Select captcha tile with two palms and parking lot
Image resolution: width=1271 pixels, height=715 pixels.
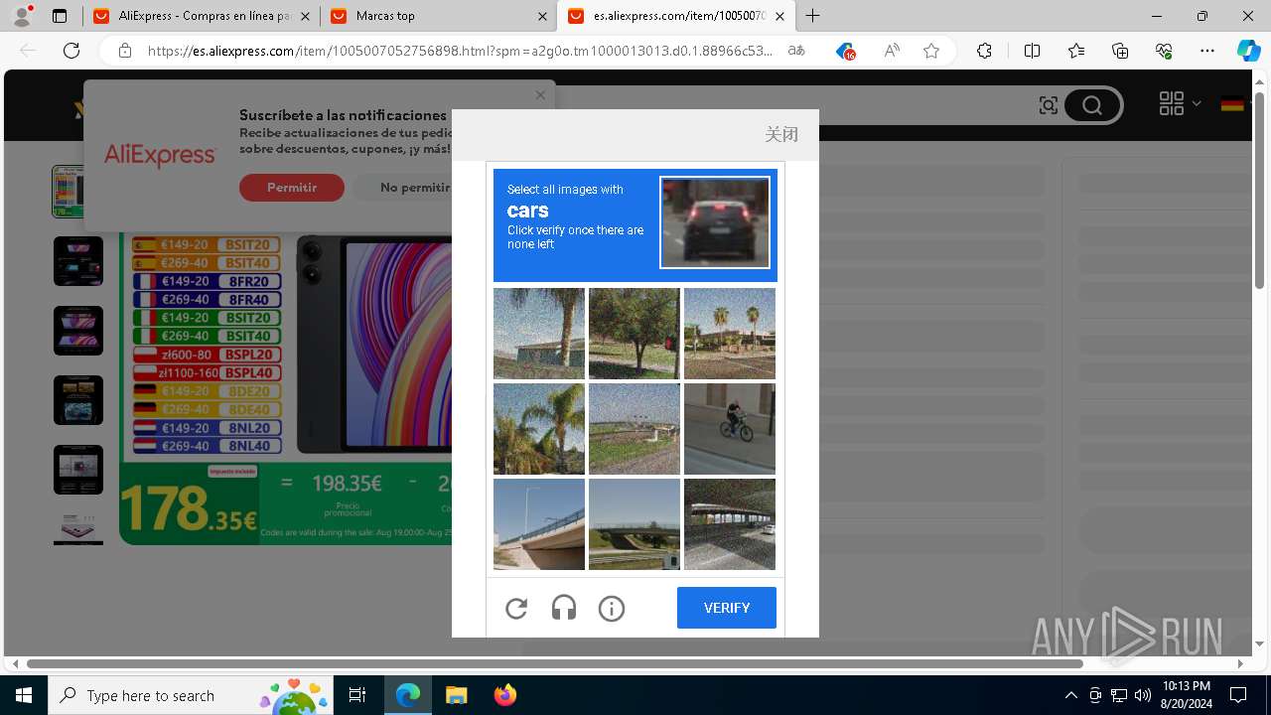click(x=730, y=334)
